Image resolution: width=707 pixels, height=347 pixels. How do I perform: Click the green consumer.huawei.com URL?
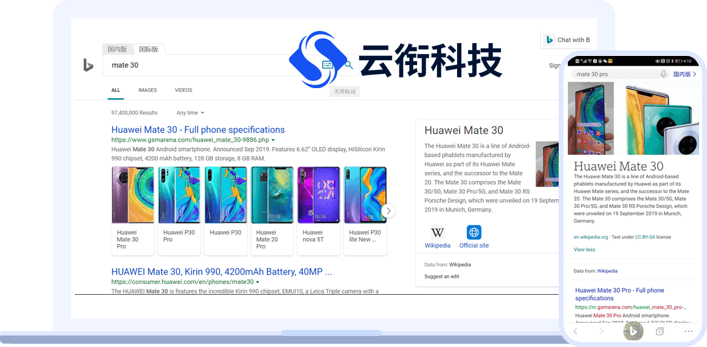(x=182, y=282)
